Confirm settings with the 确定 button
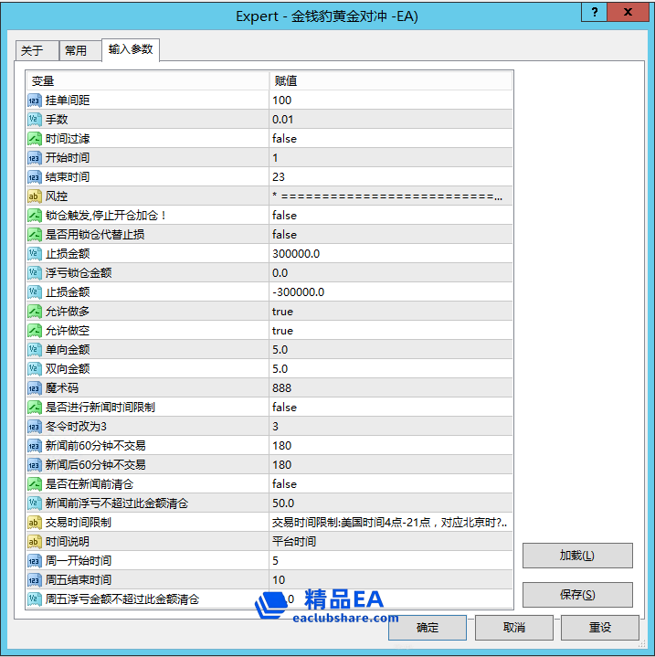 (x=427, y=628)
